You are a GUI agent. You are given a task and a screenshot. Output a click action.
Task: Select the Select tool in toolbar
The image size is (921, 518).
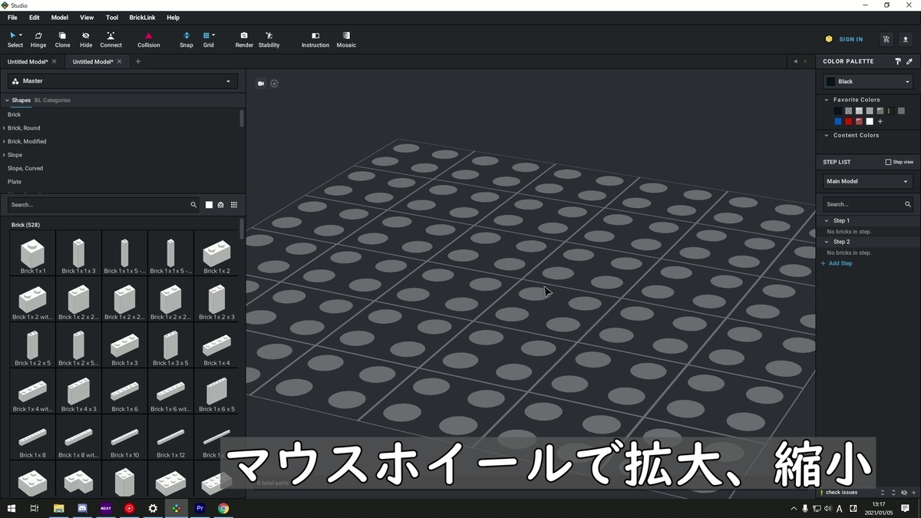(15, 39)
